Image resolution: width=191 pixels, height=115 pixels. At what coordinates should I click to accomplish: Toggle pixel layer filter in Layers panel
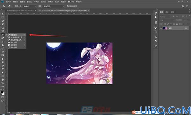point(173,17)
